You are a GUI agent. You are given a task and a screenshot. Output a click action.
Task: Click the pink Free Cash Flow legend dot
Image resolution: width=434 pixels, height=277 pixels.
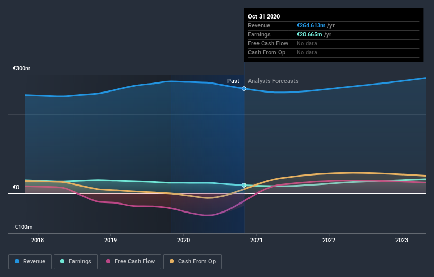pyautogui.click(x=108, y=261)
